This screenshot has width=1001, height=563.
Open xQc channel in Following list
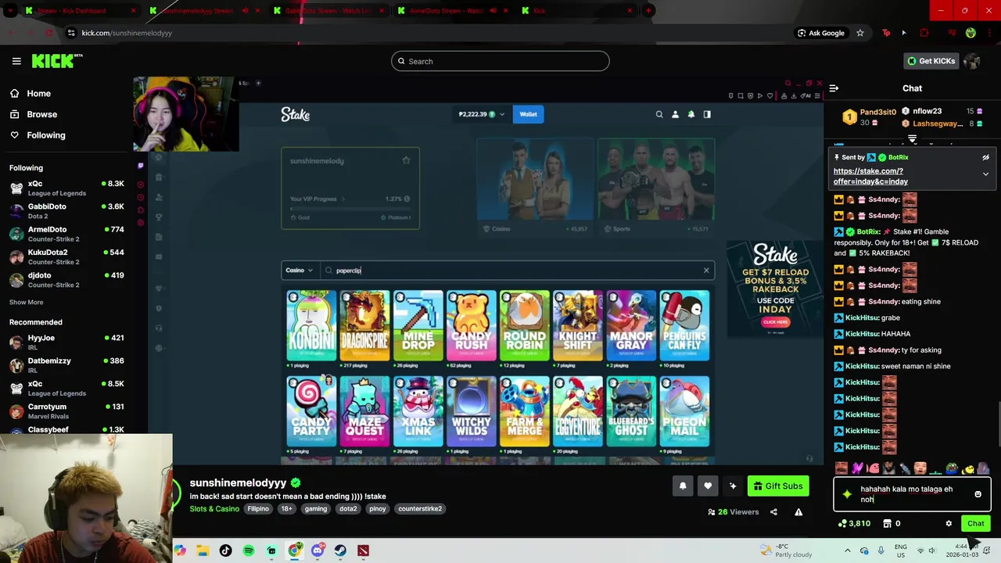tap(66, 188)
